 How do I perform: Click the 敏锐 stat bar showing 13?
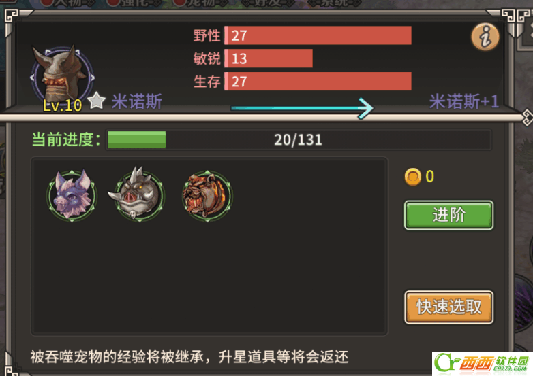pos(269,58)
